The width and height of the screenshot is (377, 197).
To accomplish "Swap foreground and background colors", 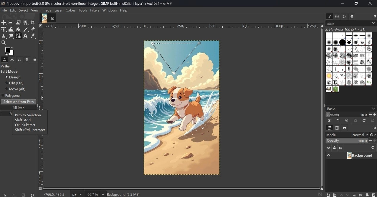I will (x=12, y=48).
